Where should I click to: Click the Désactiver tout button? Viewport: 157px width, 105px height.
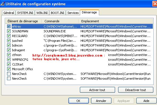[x=135, y=90]
